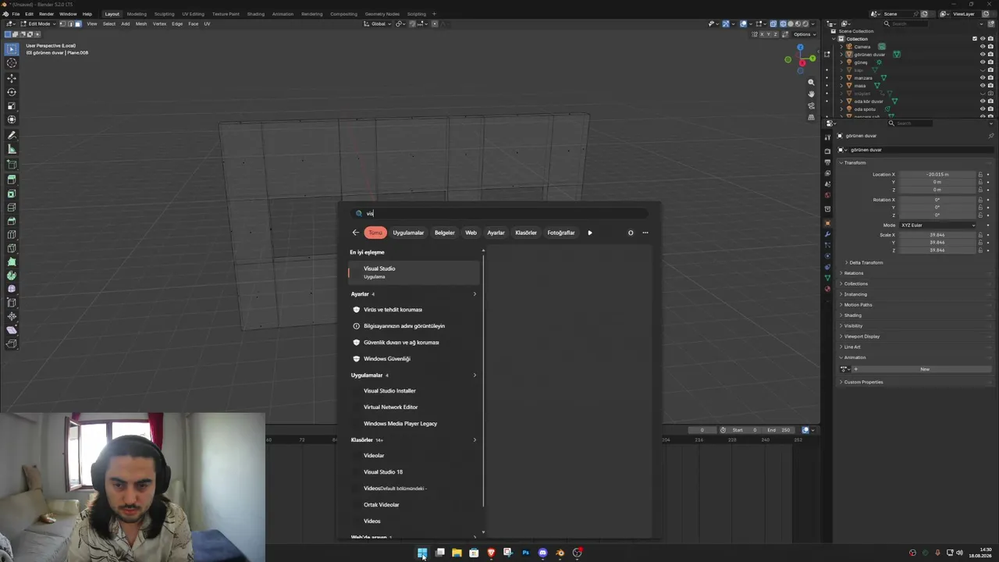Open the Object properties tab

pos(827,223)
